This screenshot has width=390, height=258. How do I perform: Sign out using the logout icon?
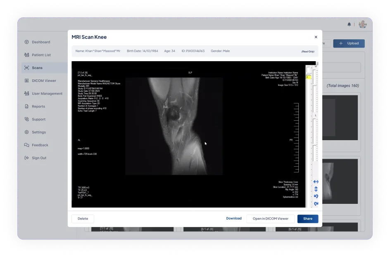pyautogui.click(x=26, y=158)
